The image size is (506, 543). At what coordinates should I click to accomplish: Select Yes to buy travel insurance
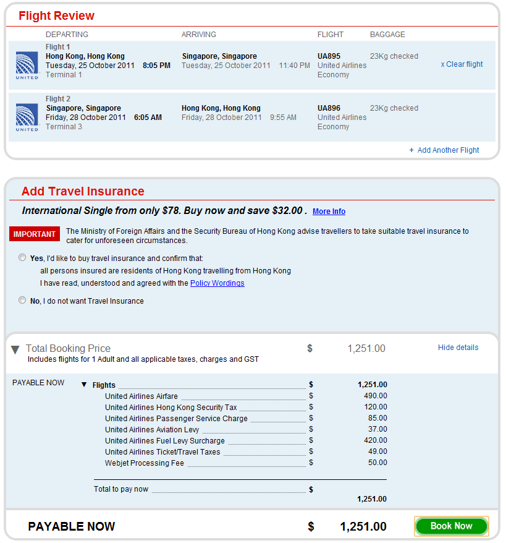[23, 258]
